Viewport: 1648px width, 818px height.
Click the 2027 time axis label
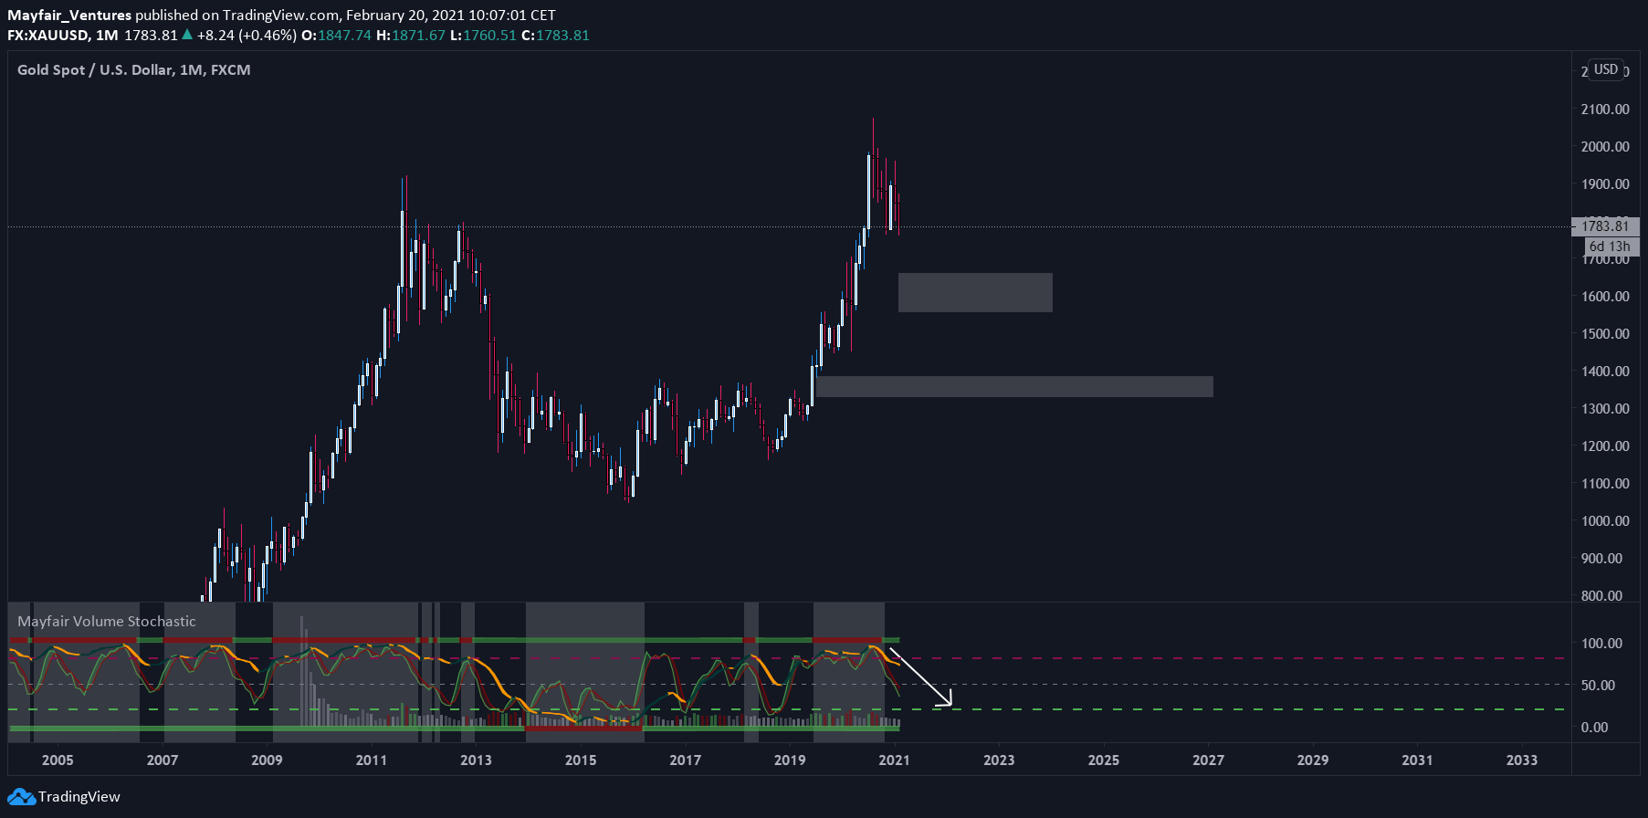tap(1208, 760)
